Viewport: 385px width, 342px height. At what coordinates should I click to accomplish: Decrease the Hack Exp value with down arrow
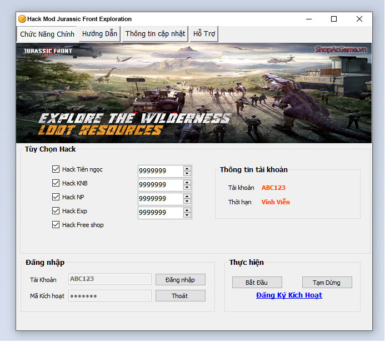click(x=187, y=215)
